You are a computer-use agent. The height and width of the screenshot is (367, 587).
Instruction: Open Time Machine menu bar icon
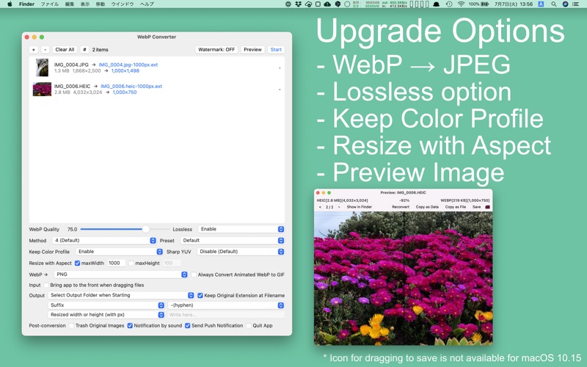[x=449, y=4]
